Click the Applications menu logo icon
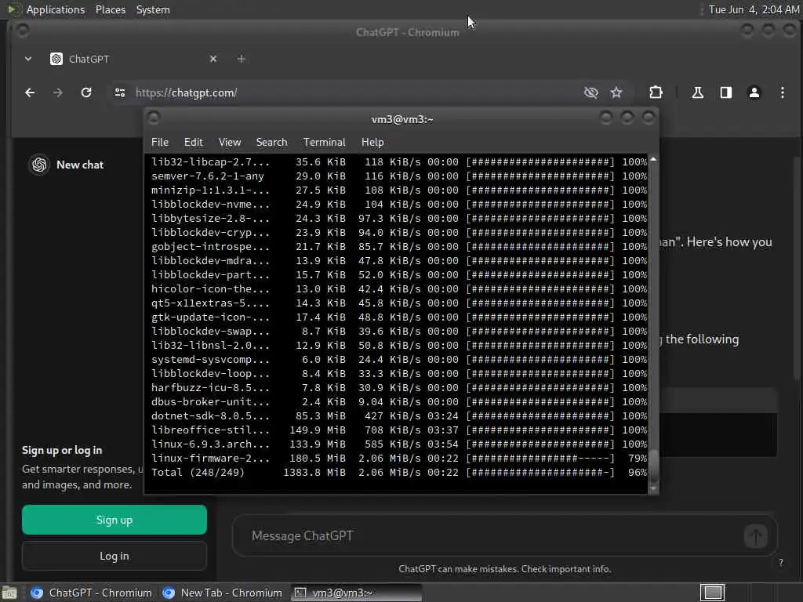803x602 pixels. pos(14,9)
